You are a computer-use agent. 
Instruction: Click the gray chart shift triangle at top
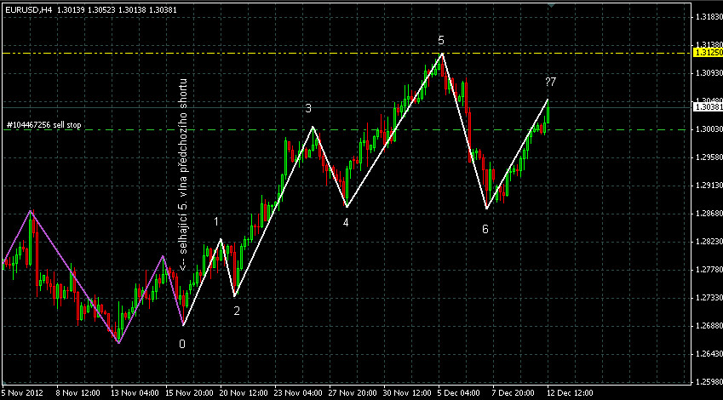click(551, 6)
